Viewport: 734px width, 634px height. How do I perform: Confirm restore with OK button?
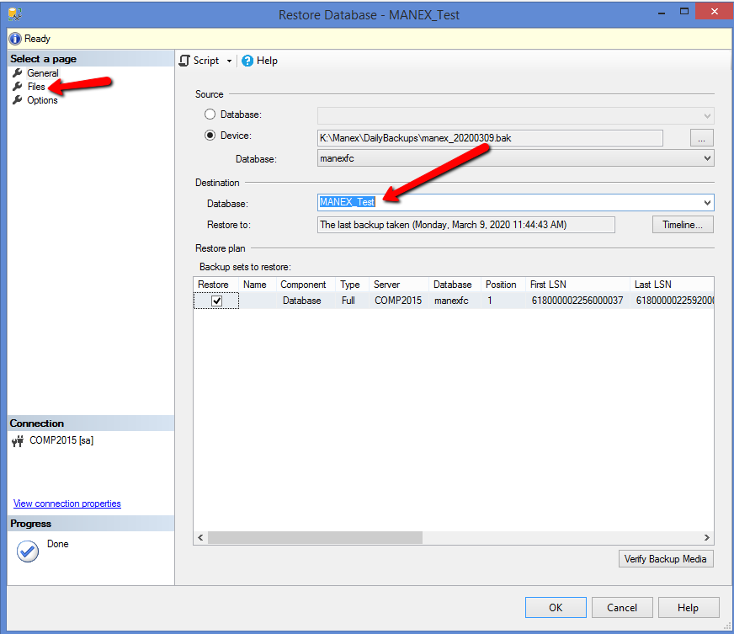pyautogui.click(x=556, y=608)
